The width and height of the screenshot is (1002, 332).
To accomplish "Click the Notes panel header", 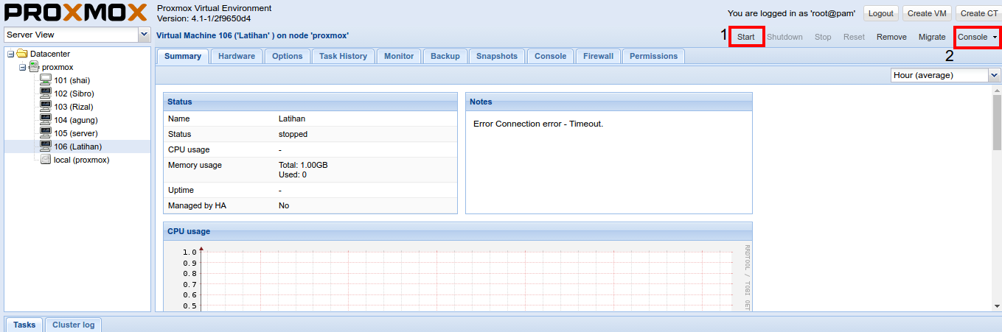I will (609, 102).
